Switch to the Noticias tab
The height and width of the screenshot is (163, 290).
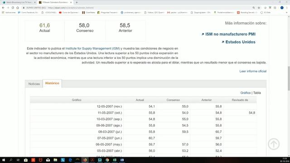34,84
